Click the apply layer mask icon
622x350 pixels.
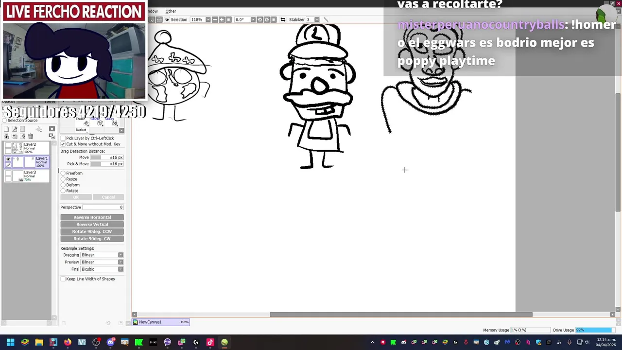[x=52, y=136]
